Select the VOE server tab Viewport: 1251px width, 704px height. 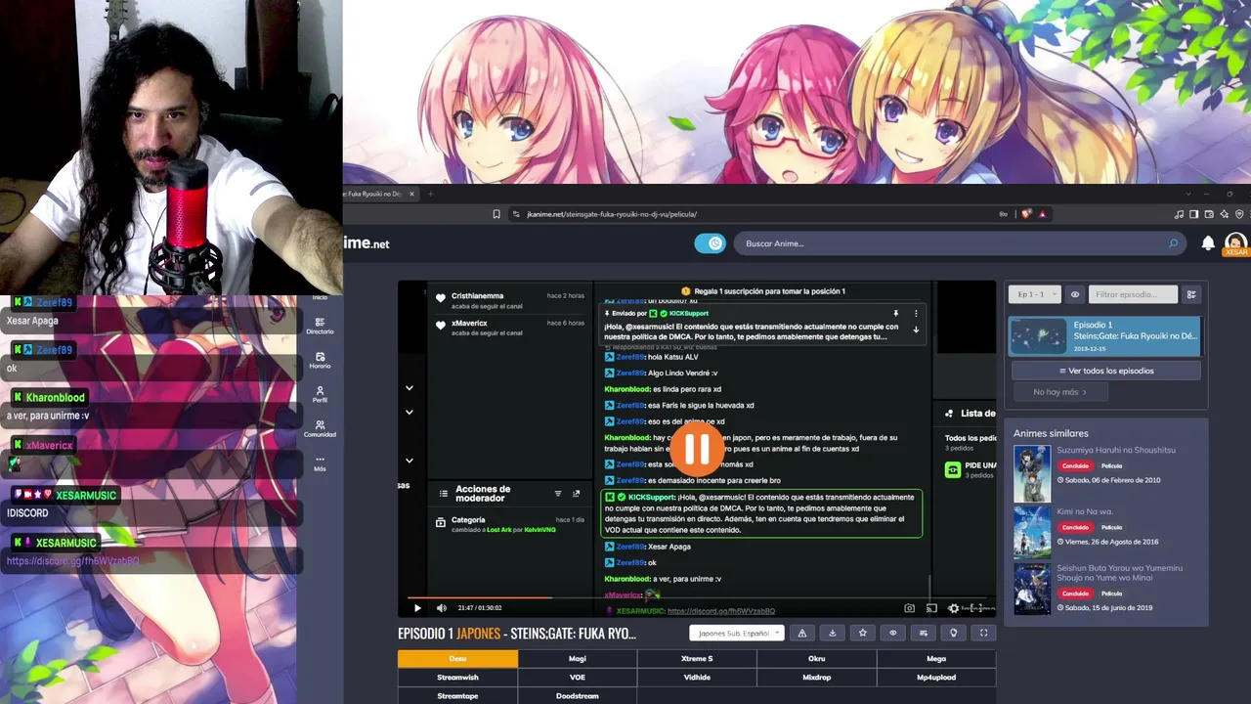tap(578, 678)
